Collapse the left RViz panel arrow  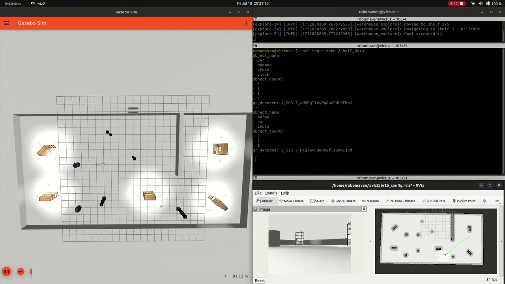pos(370,241)
